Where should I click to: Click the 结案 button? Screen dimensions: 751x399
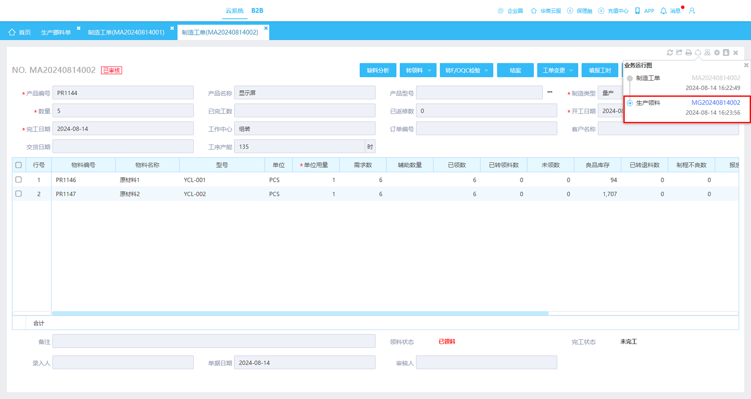pos(515,70)
